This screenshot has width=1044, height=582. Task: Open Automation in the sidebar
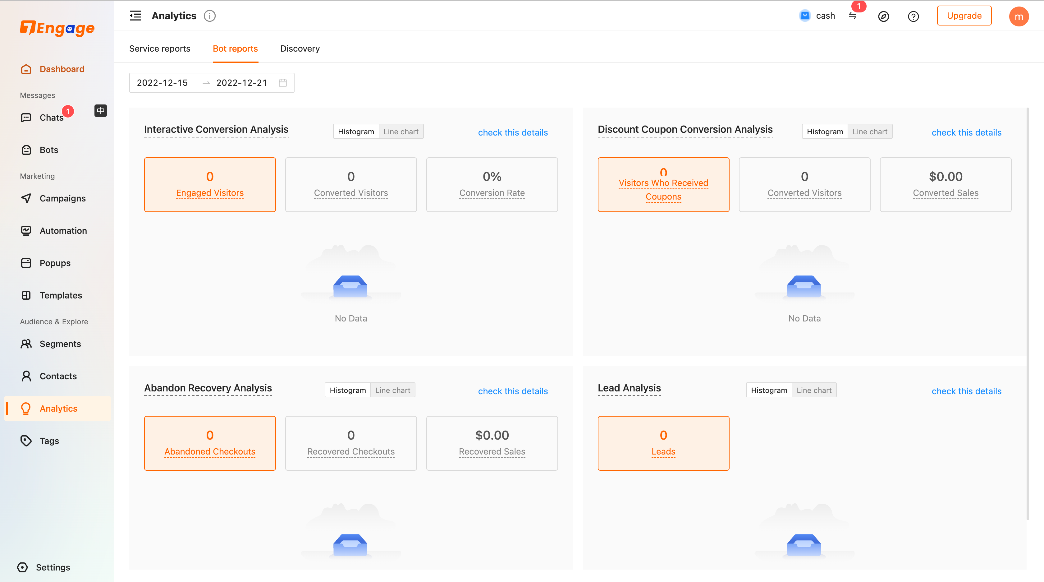click(x=57, y=231)
